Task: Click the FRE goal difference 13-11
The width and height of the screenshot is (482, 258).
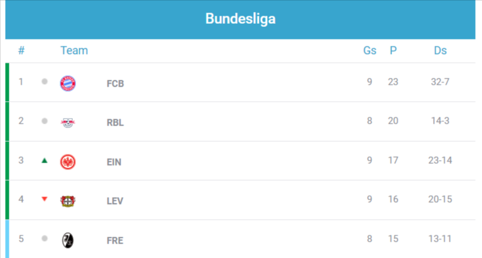Action: (440, 239)
